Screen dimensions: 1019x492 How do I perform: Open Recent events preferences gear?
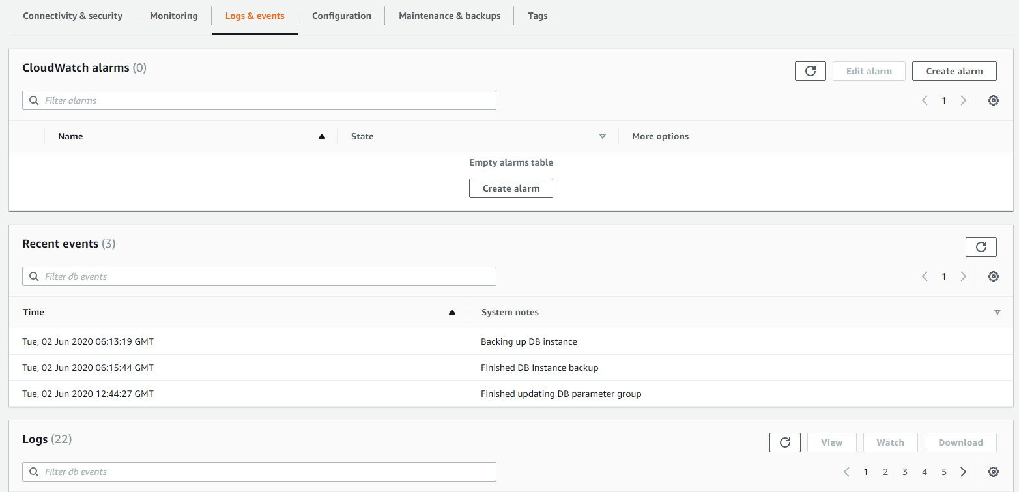click(x=993, y=276)
